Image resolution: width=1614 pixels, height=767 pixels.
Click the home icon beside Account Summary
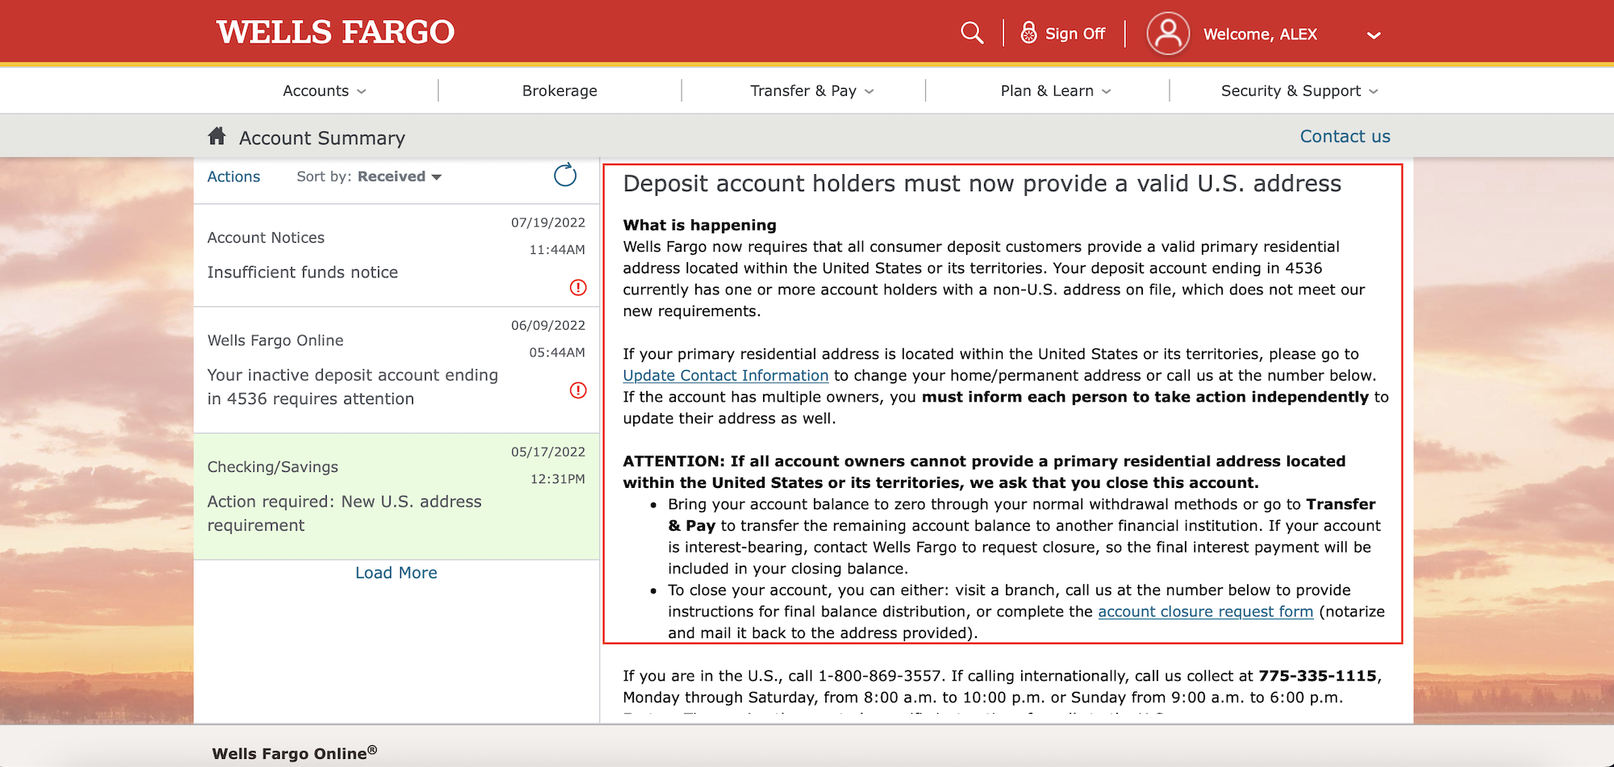click(x=216, y=135)
